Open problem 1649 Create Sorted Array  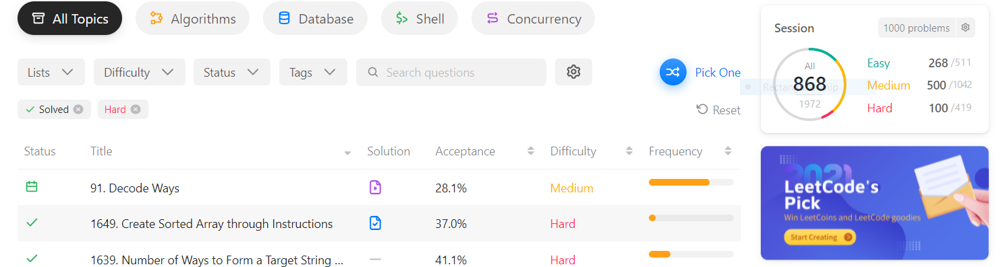tap(211, 224)
